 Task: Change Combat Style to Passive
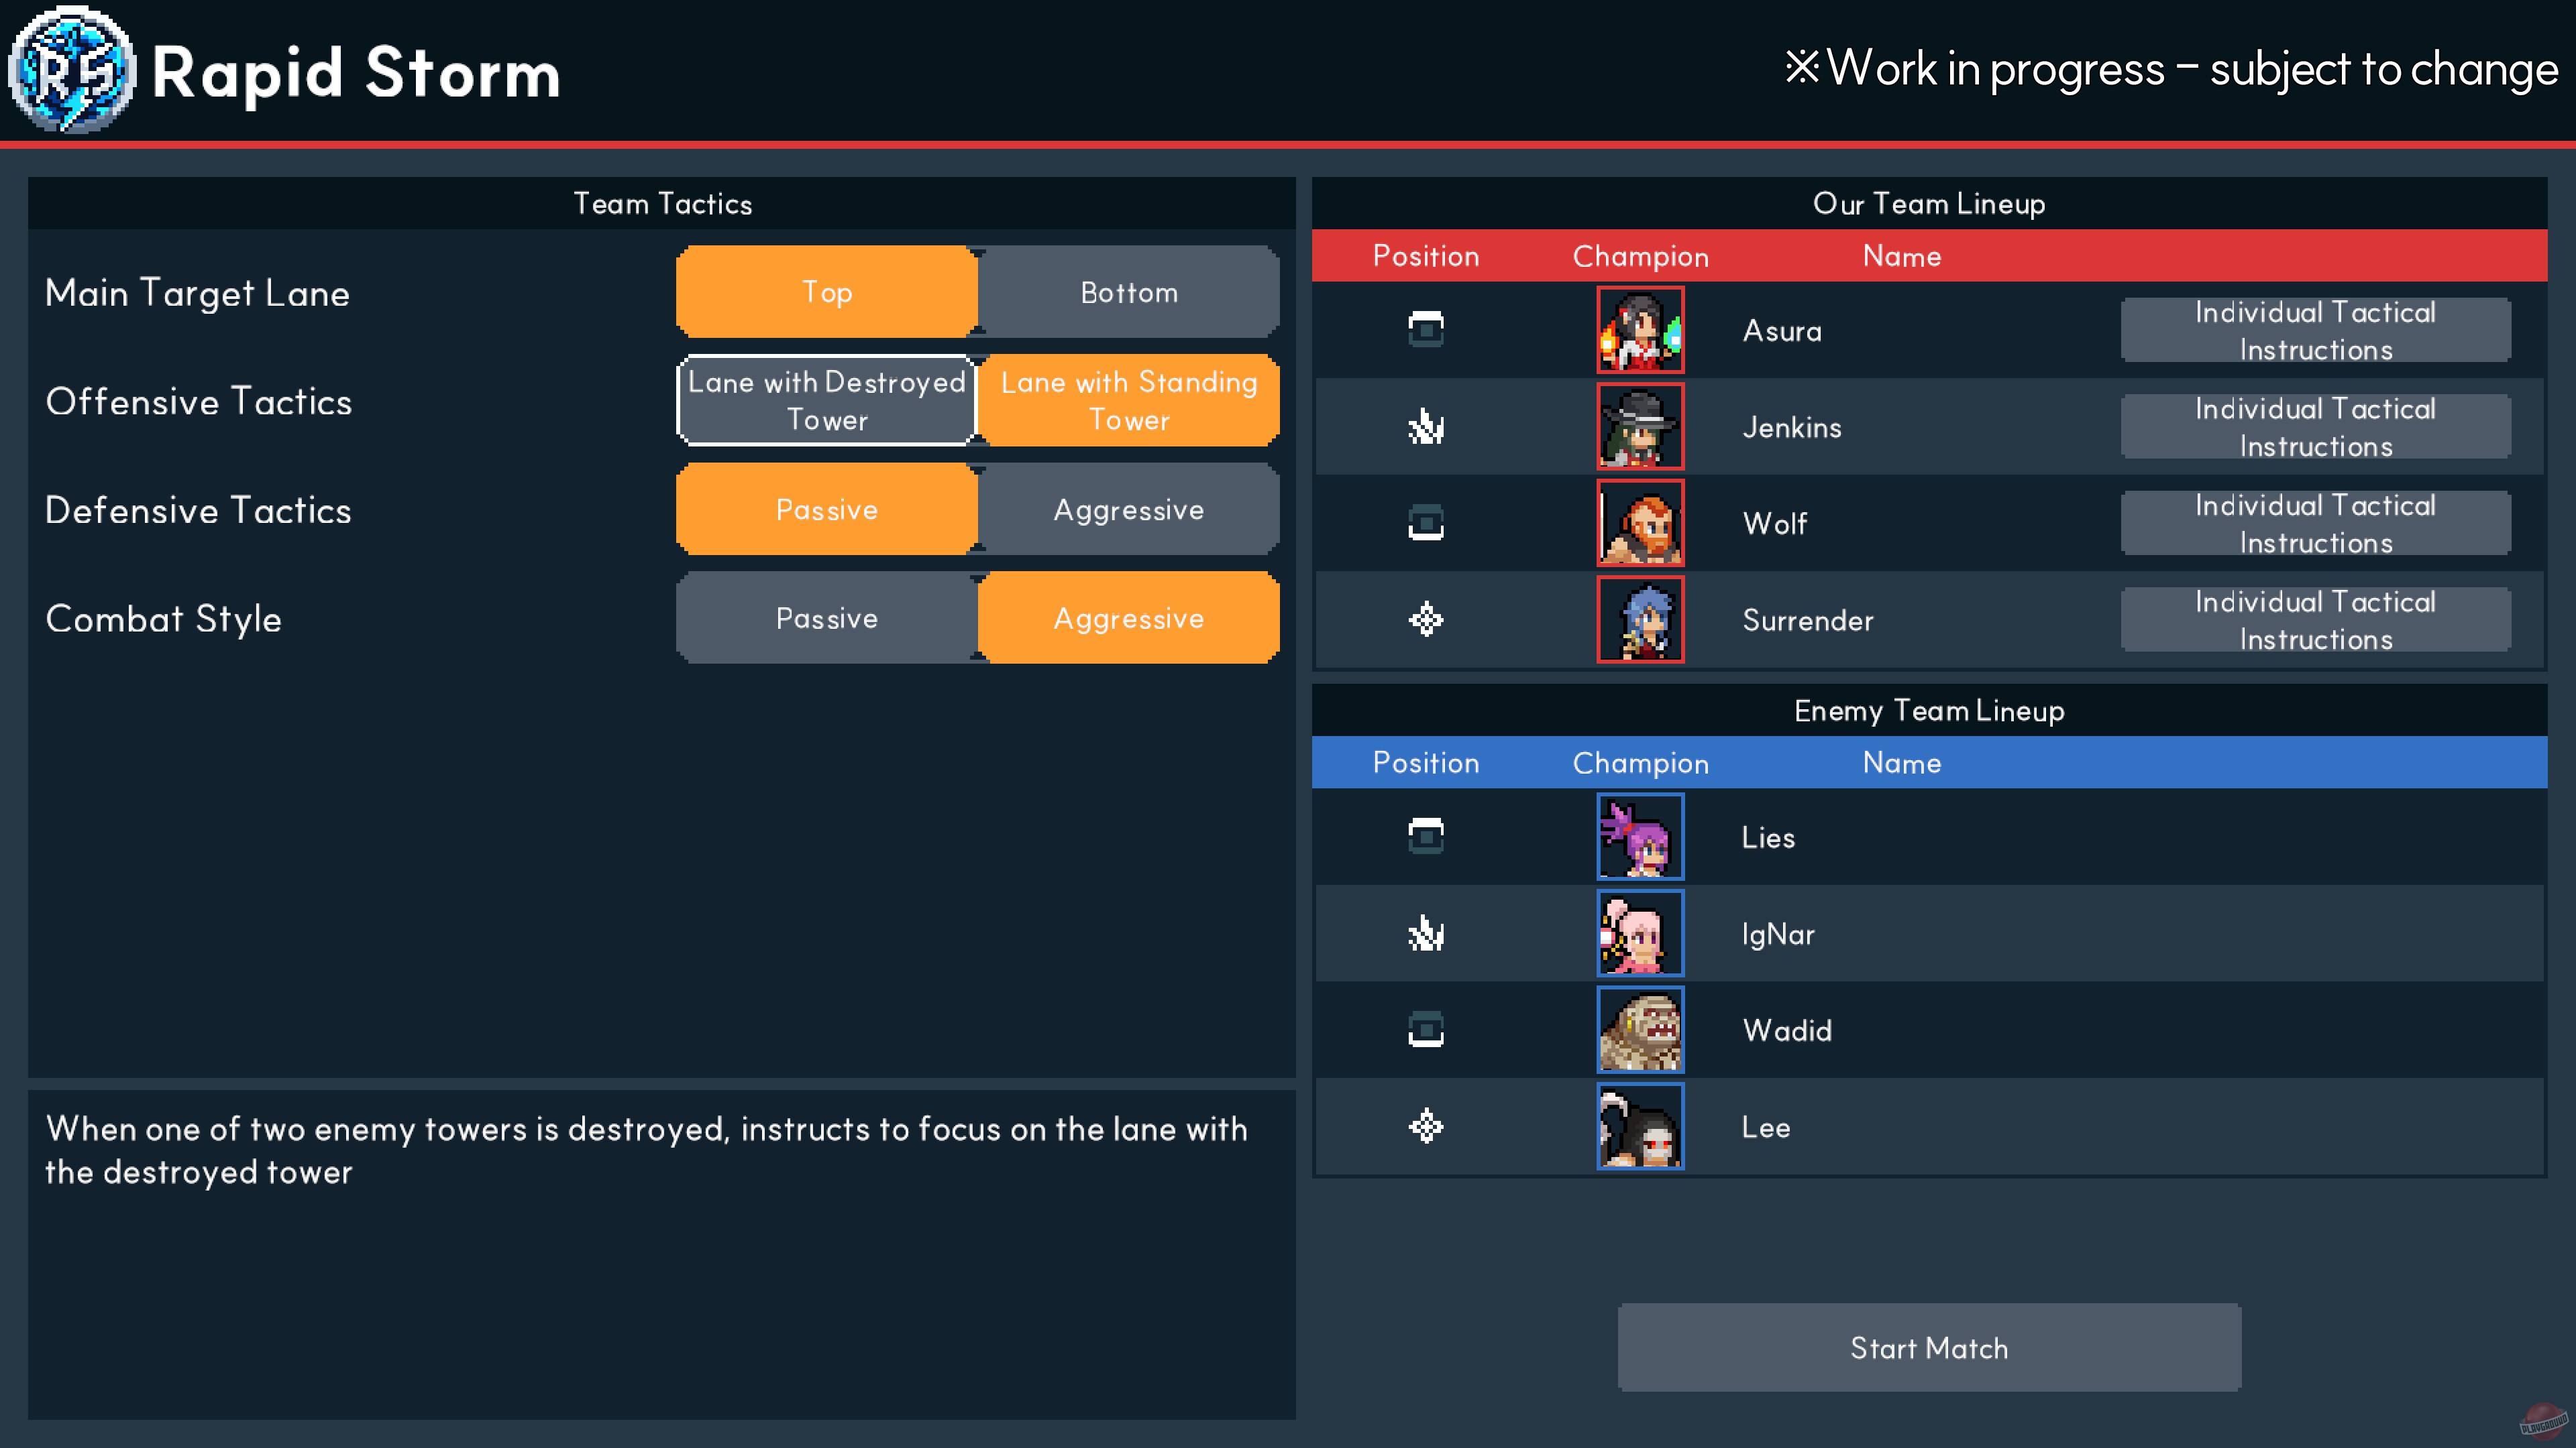pos(826,617)
